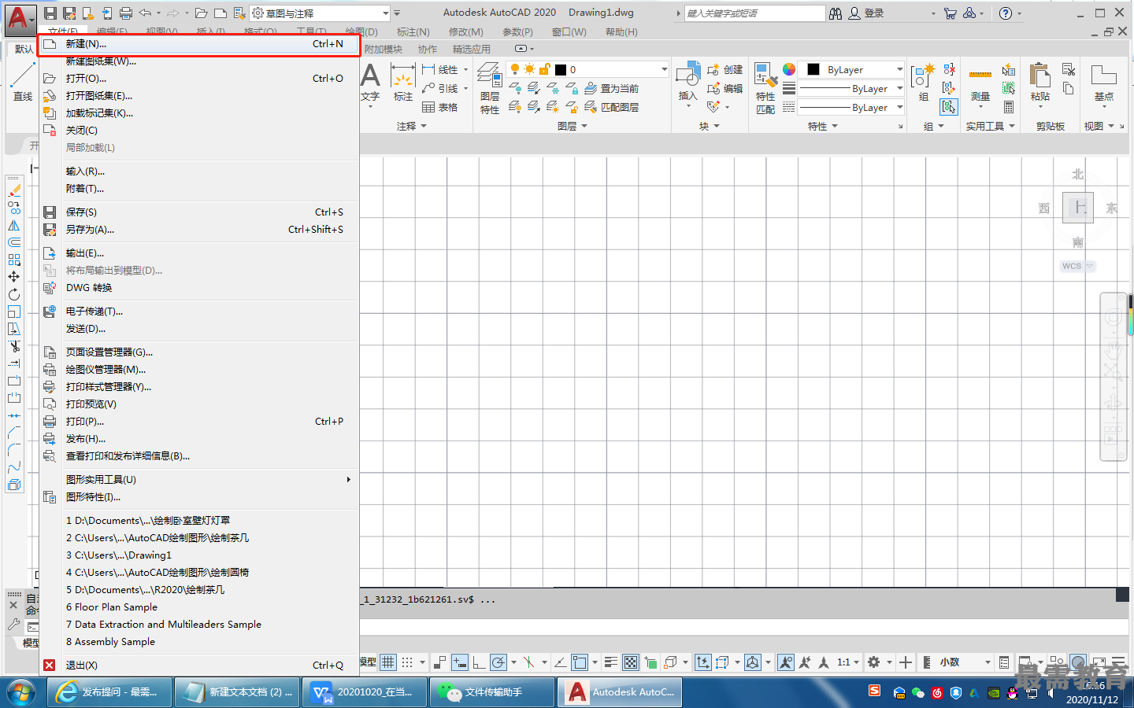The width and height of the screenshot is (1134, 708).
Task: Click the black layer color swatch
Action: coord(561,69)
